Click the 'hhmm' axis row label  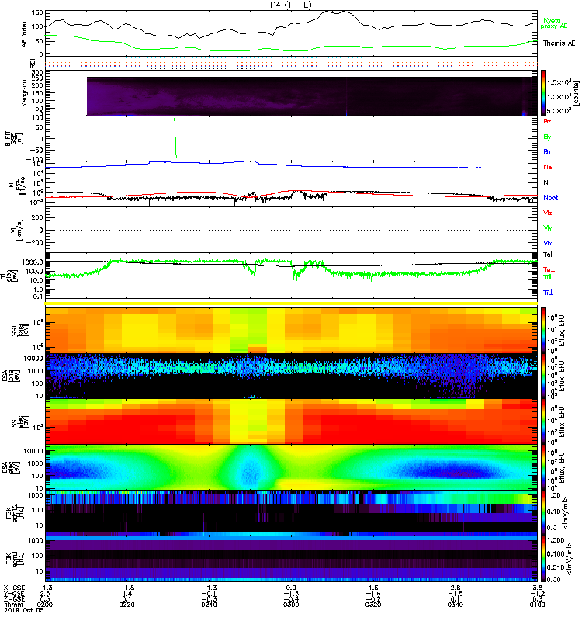coord(14,605)
